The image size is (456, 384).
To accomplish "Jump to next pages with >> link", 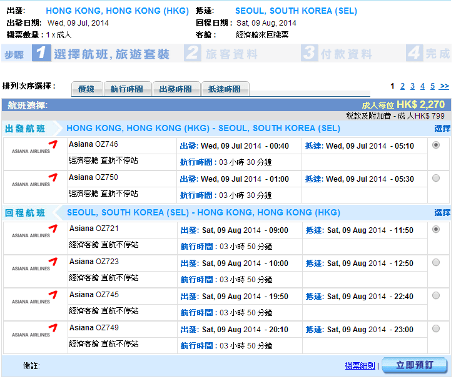I will pyautogui.click(x=444, y=86).
